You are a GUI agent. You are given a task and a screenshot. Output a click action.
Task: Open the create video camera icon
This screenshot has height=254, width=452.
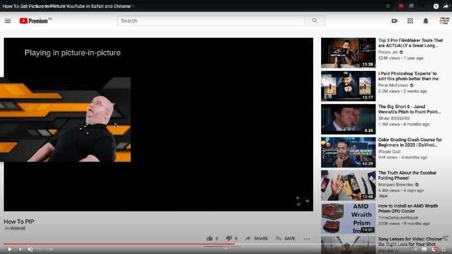point(394,21)
